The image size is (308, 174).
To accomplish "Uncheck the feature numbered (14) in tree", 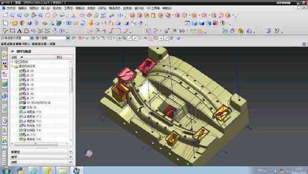I will coord(21,130).
